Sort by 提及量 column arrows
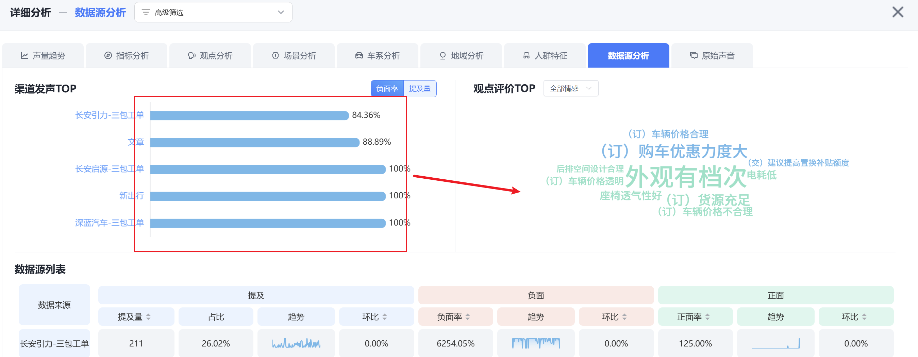Viewport: 918px width, 357px height. pos(148,317)
